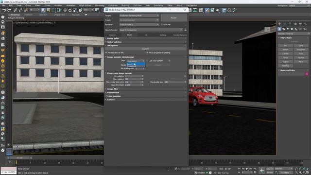Open the Create tab in command panel
This screenshot has width=311, height=175.
pos(279,24)
